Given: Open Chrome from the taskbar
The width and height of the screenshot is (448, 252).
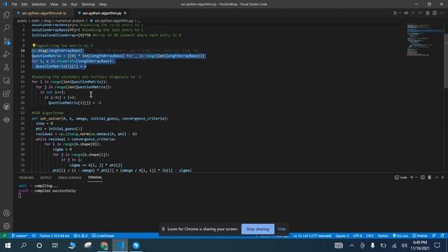Looking at the screenshot, I should point(104,246).
